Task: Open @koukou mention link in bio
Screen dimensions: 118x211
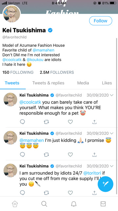Action: click(35, 60)
